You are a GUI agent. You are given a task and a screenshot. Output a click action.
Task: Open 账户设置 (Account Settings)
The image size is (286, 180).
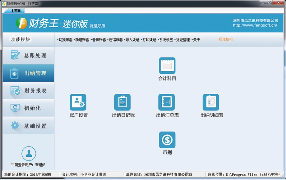[78, 102]
